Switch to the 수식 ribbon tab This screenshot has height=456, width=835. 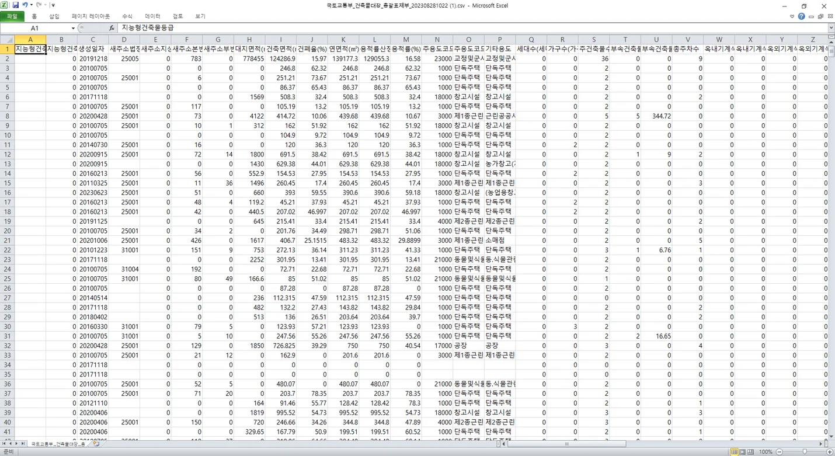coord(127,16)
